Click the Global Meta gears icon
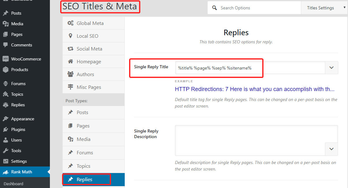Viewport: 348px width, 188px height. pos(70,23)
